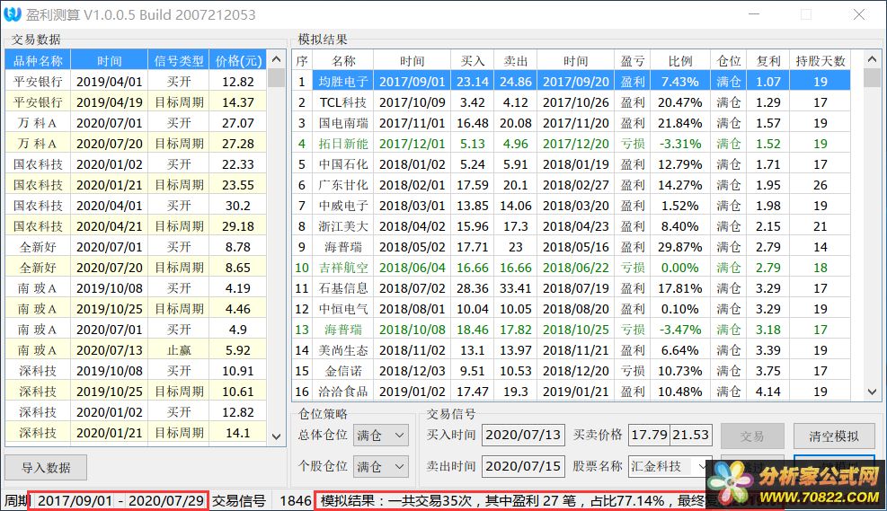Select result row 美尚生态
Screen dimensions: 887x511
[572, 350]
